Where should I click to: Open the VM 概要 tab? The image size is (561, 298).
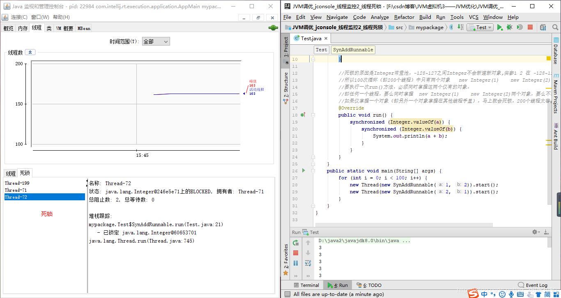(x=64, y=28)
